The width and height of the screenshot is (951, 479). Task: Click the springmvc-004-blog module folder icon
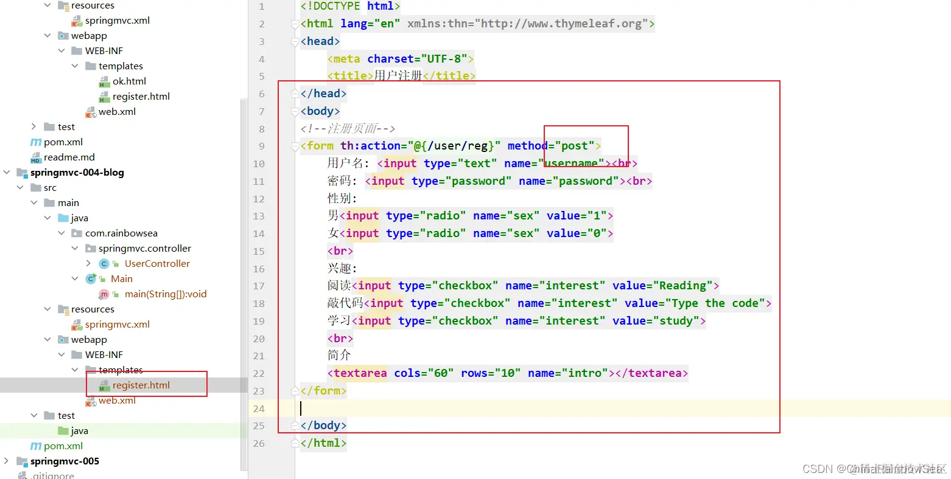(x=22, y=173)
